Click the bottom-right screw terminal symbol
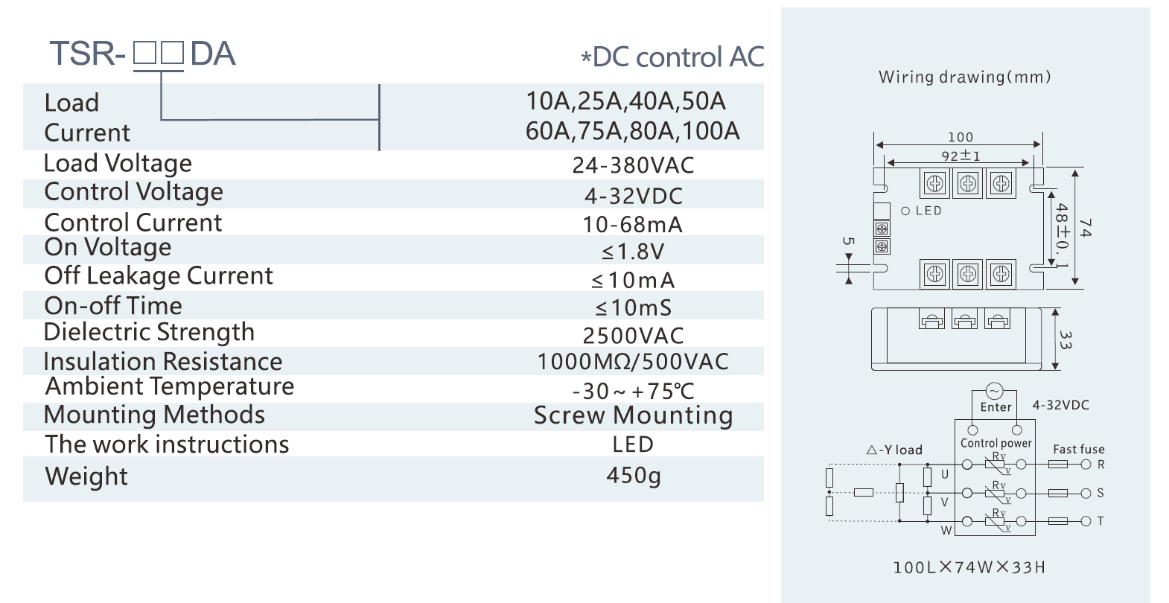 pos(1001,275)
